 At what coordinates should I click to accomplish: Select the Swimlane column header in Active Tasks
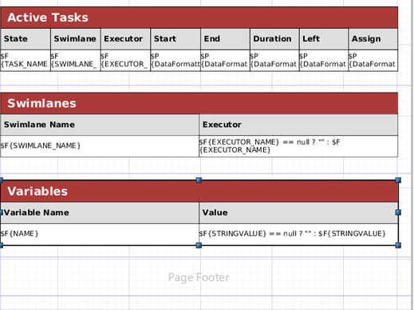point(76,39)
